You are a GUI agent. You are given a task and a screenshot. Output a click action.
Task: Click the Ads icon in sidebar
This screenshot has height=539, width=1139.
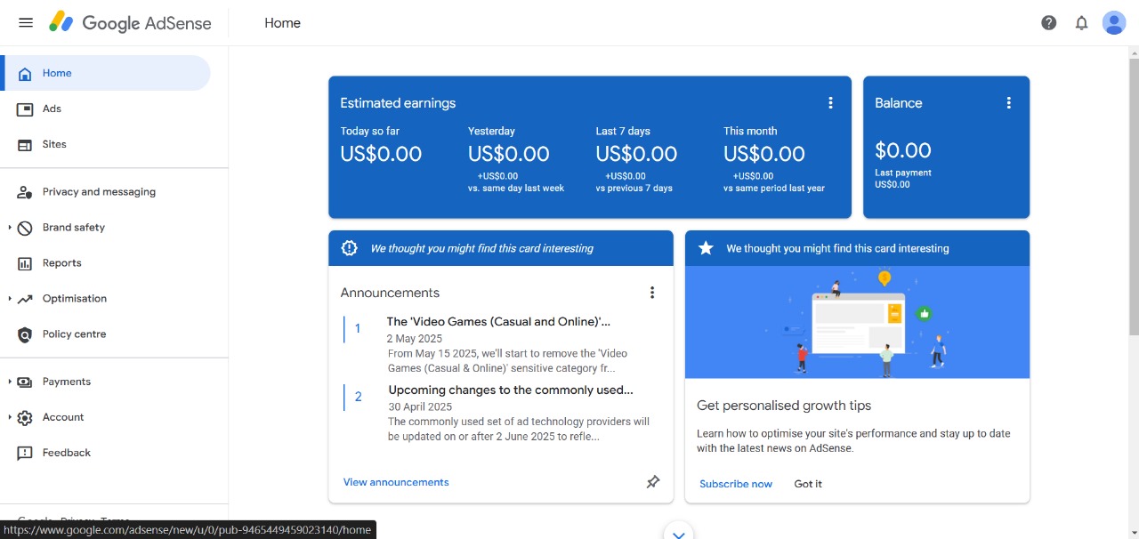[25, 109]
